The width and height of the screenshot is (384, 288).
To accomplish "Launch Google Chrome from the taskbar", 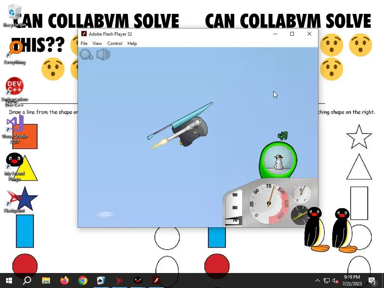I will [83, 280].
